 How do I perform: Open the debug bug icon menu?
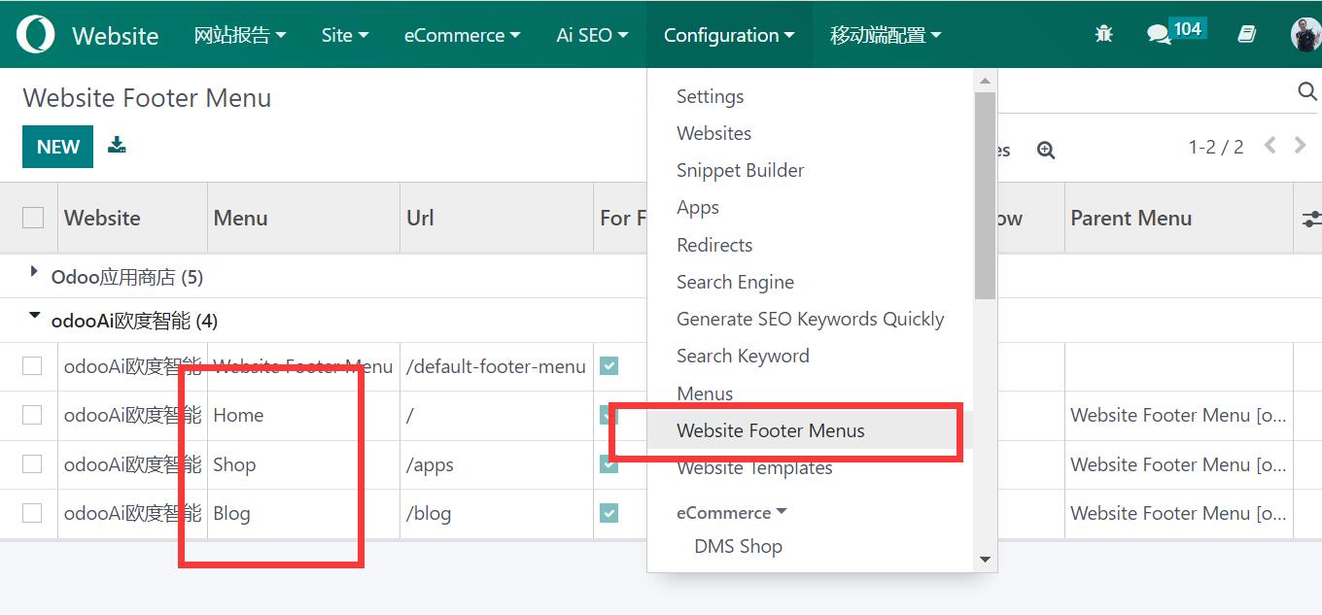pos(1103,34)
